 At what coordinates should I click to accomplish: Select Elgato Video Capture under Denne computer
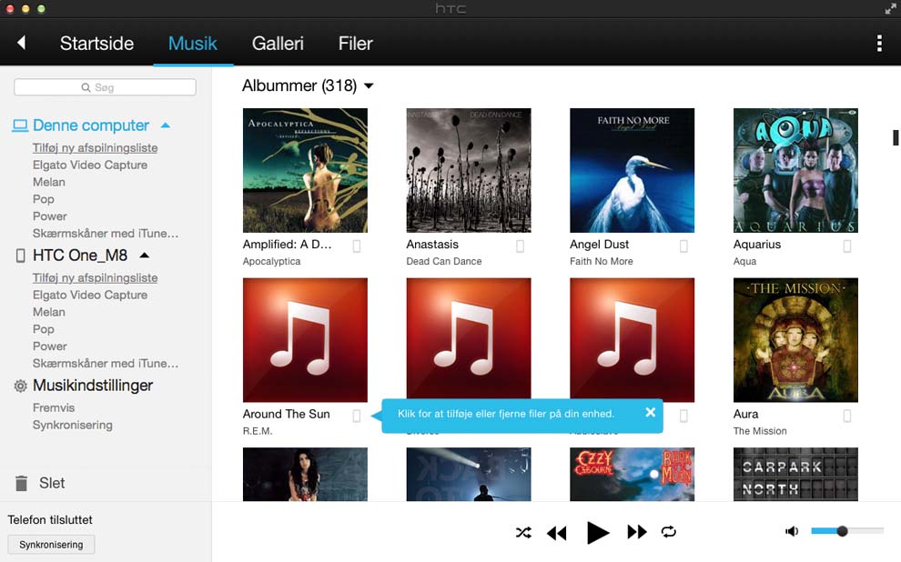[x=89, y=165]
